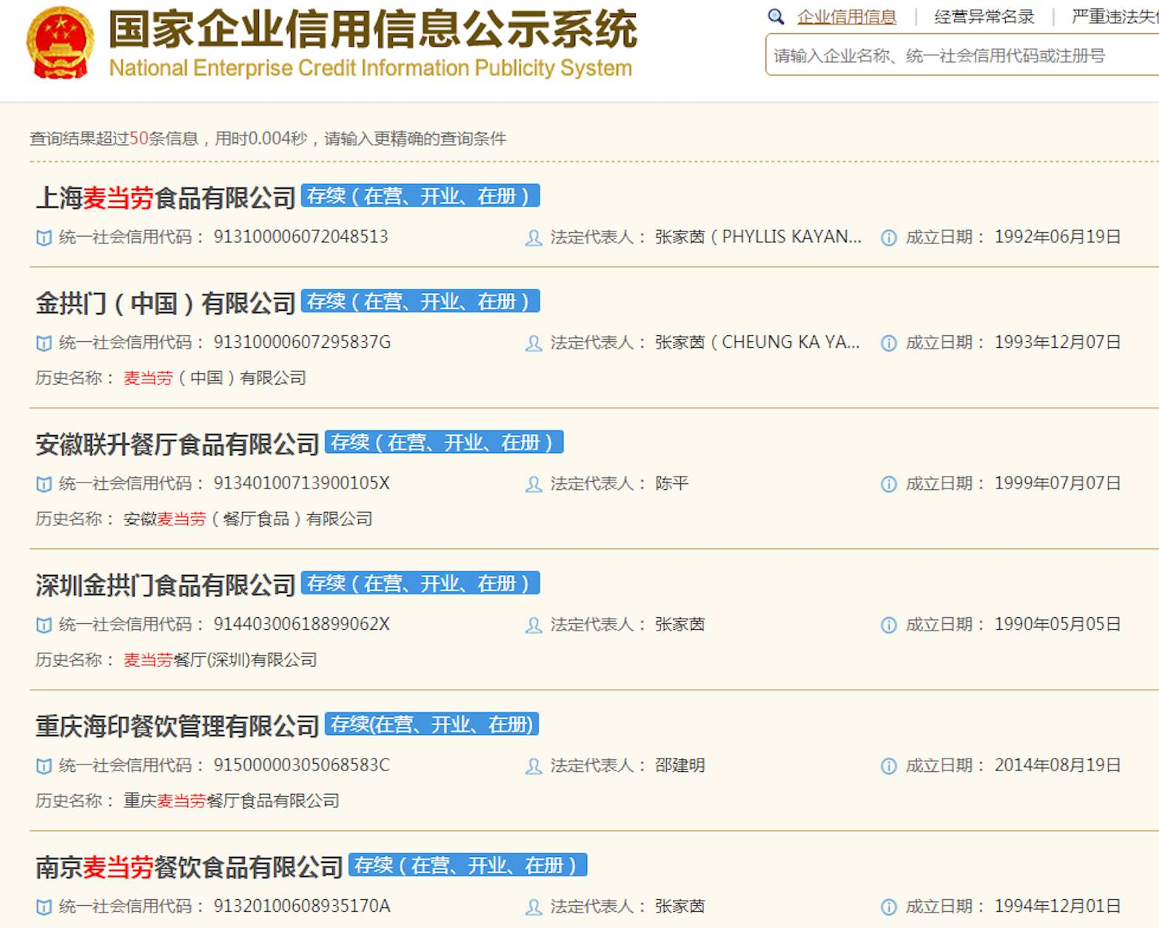Click the search magnifier icon

coord(774,16)
